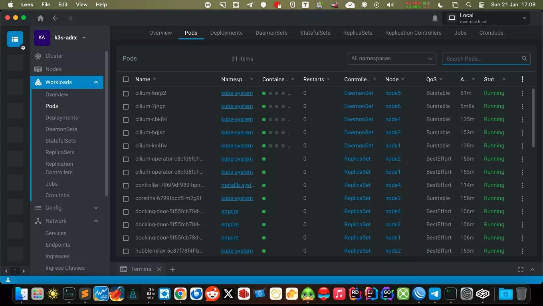543x306 pixels.
Task: Open Telegram from the Dock
Action: tap(435, 294)
